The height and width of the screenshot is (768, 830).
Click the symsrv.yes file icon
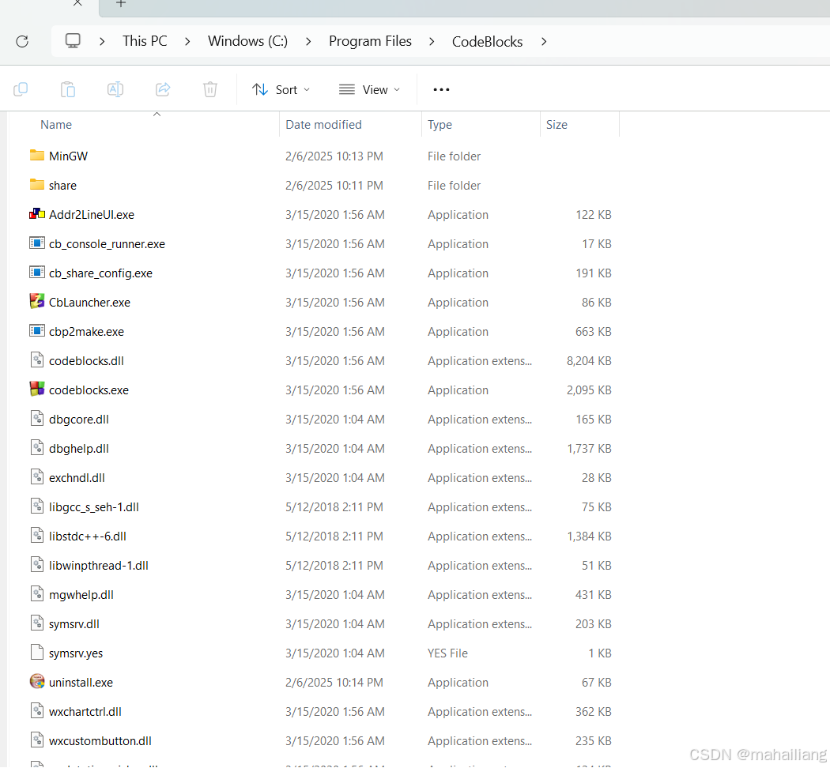click(x=37, y=653)
